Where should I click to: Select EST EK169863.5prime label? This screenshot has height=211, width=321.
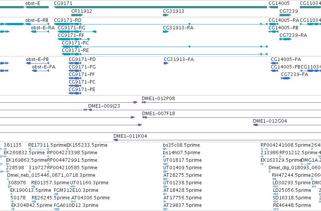(x=27, y=160)
